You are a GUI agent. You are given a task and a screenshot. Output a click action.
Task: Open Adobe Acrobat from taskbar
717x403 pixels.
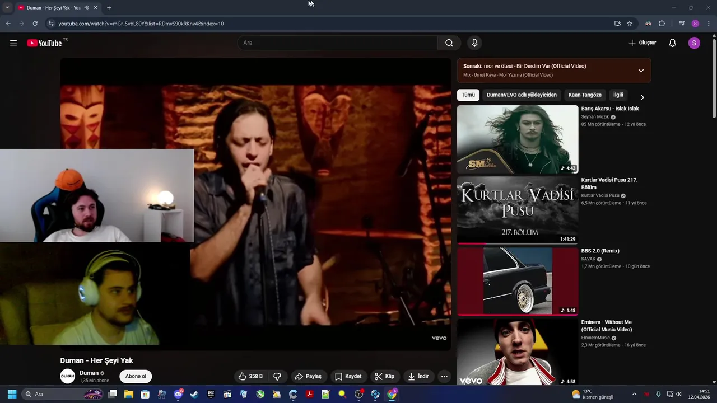pyautogui.click(x=309, y=394)
